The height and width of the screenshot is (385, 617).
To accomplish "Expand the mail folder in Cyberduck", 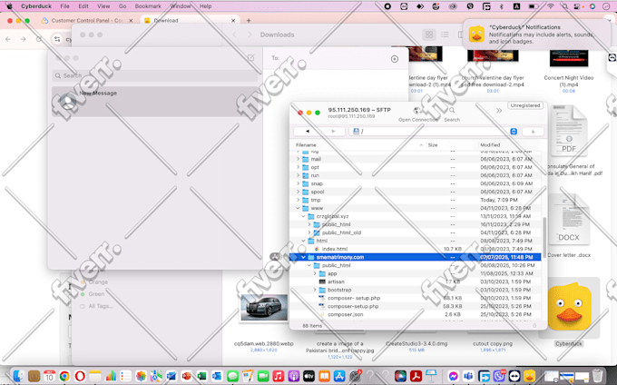I will coord(298,159).
